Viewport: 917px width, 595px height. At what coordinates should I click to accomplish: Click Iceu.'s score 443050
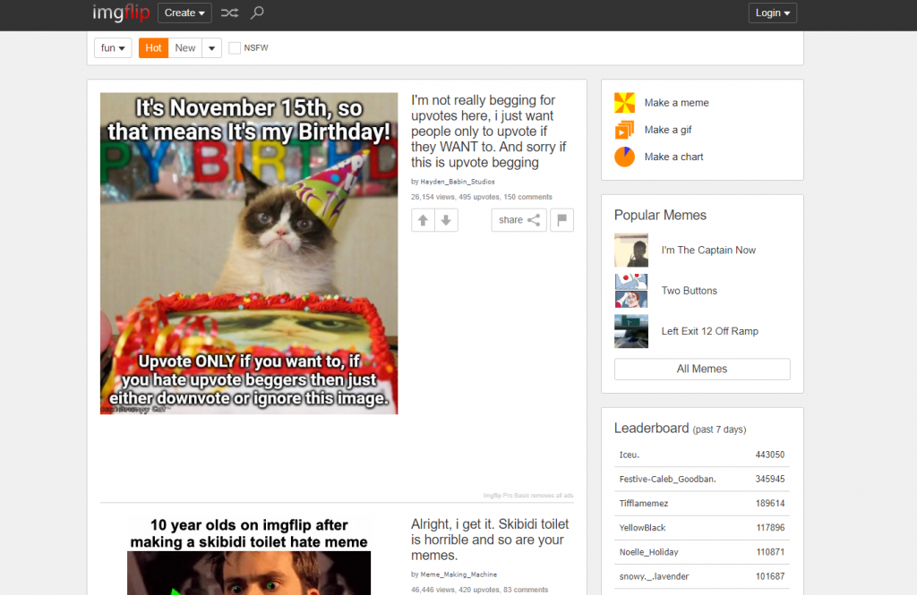(769, 455)
